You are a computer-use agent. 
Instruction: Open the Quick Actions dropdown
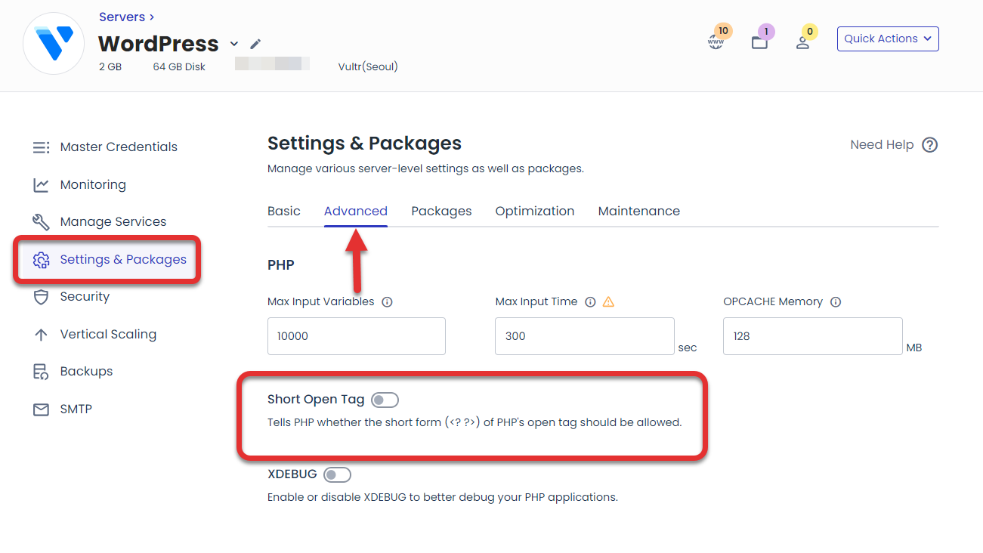point(888,39)
